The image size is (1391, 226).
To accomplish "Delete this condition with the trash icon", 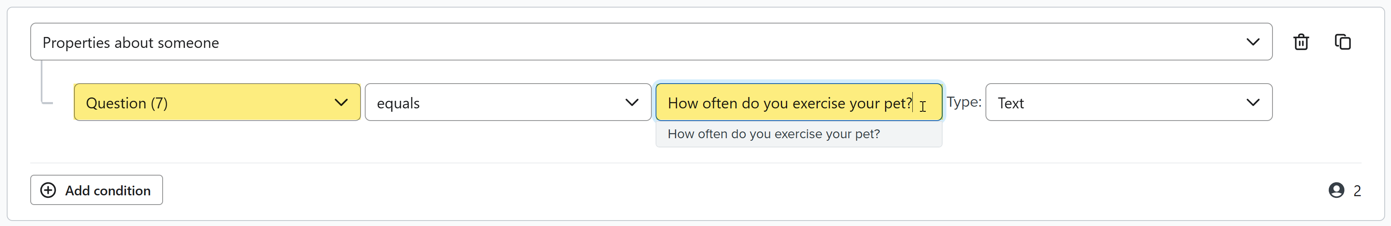I will pos(1301,42).
